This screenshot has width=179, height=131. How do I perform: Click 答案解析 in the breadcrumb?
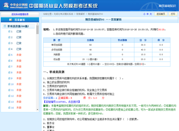pyautogui.click(x=81, y=14)
